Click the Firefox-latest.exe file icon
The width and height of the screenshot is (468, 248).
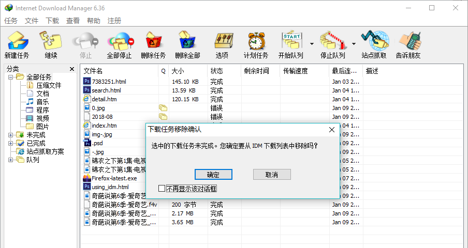coord(87,178)
